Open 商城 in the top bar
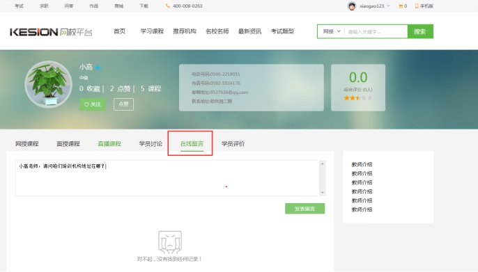The image size is (478, 272). (x=119, y=6)
